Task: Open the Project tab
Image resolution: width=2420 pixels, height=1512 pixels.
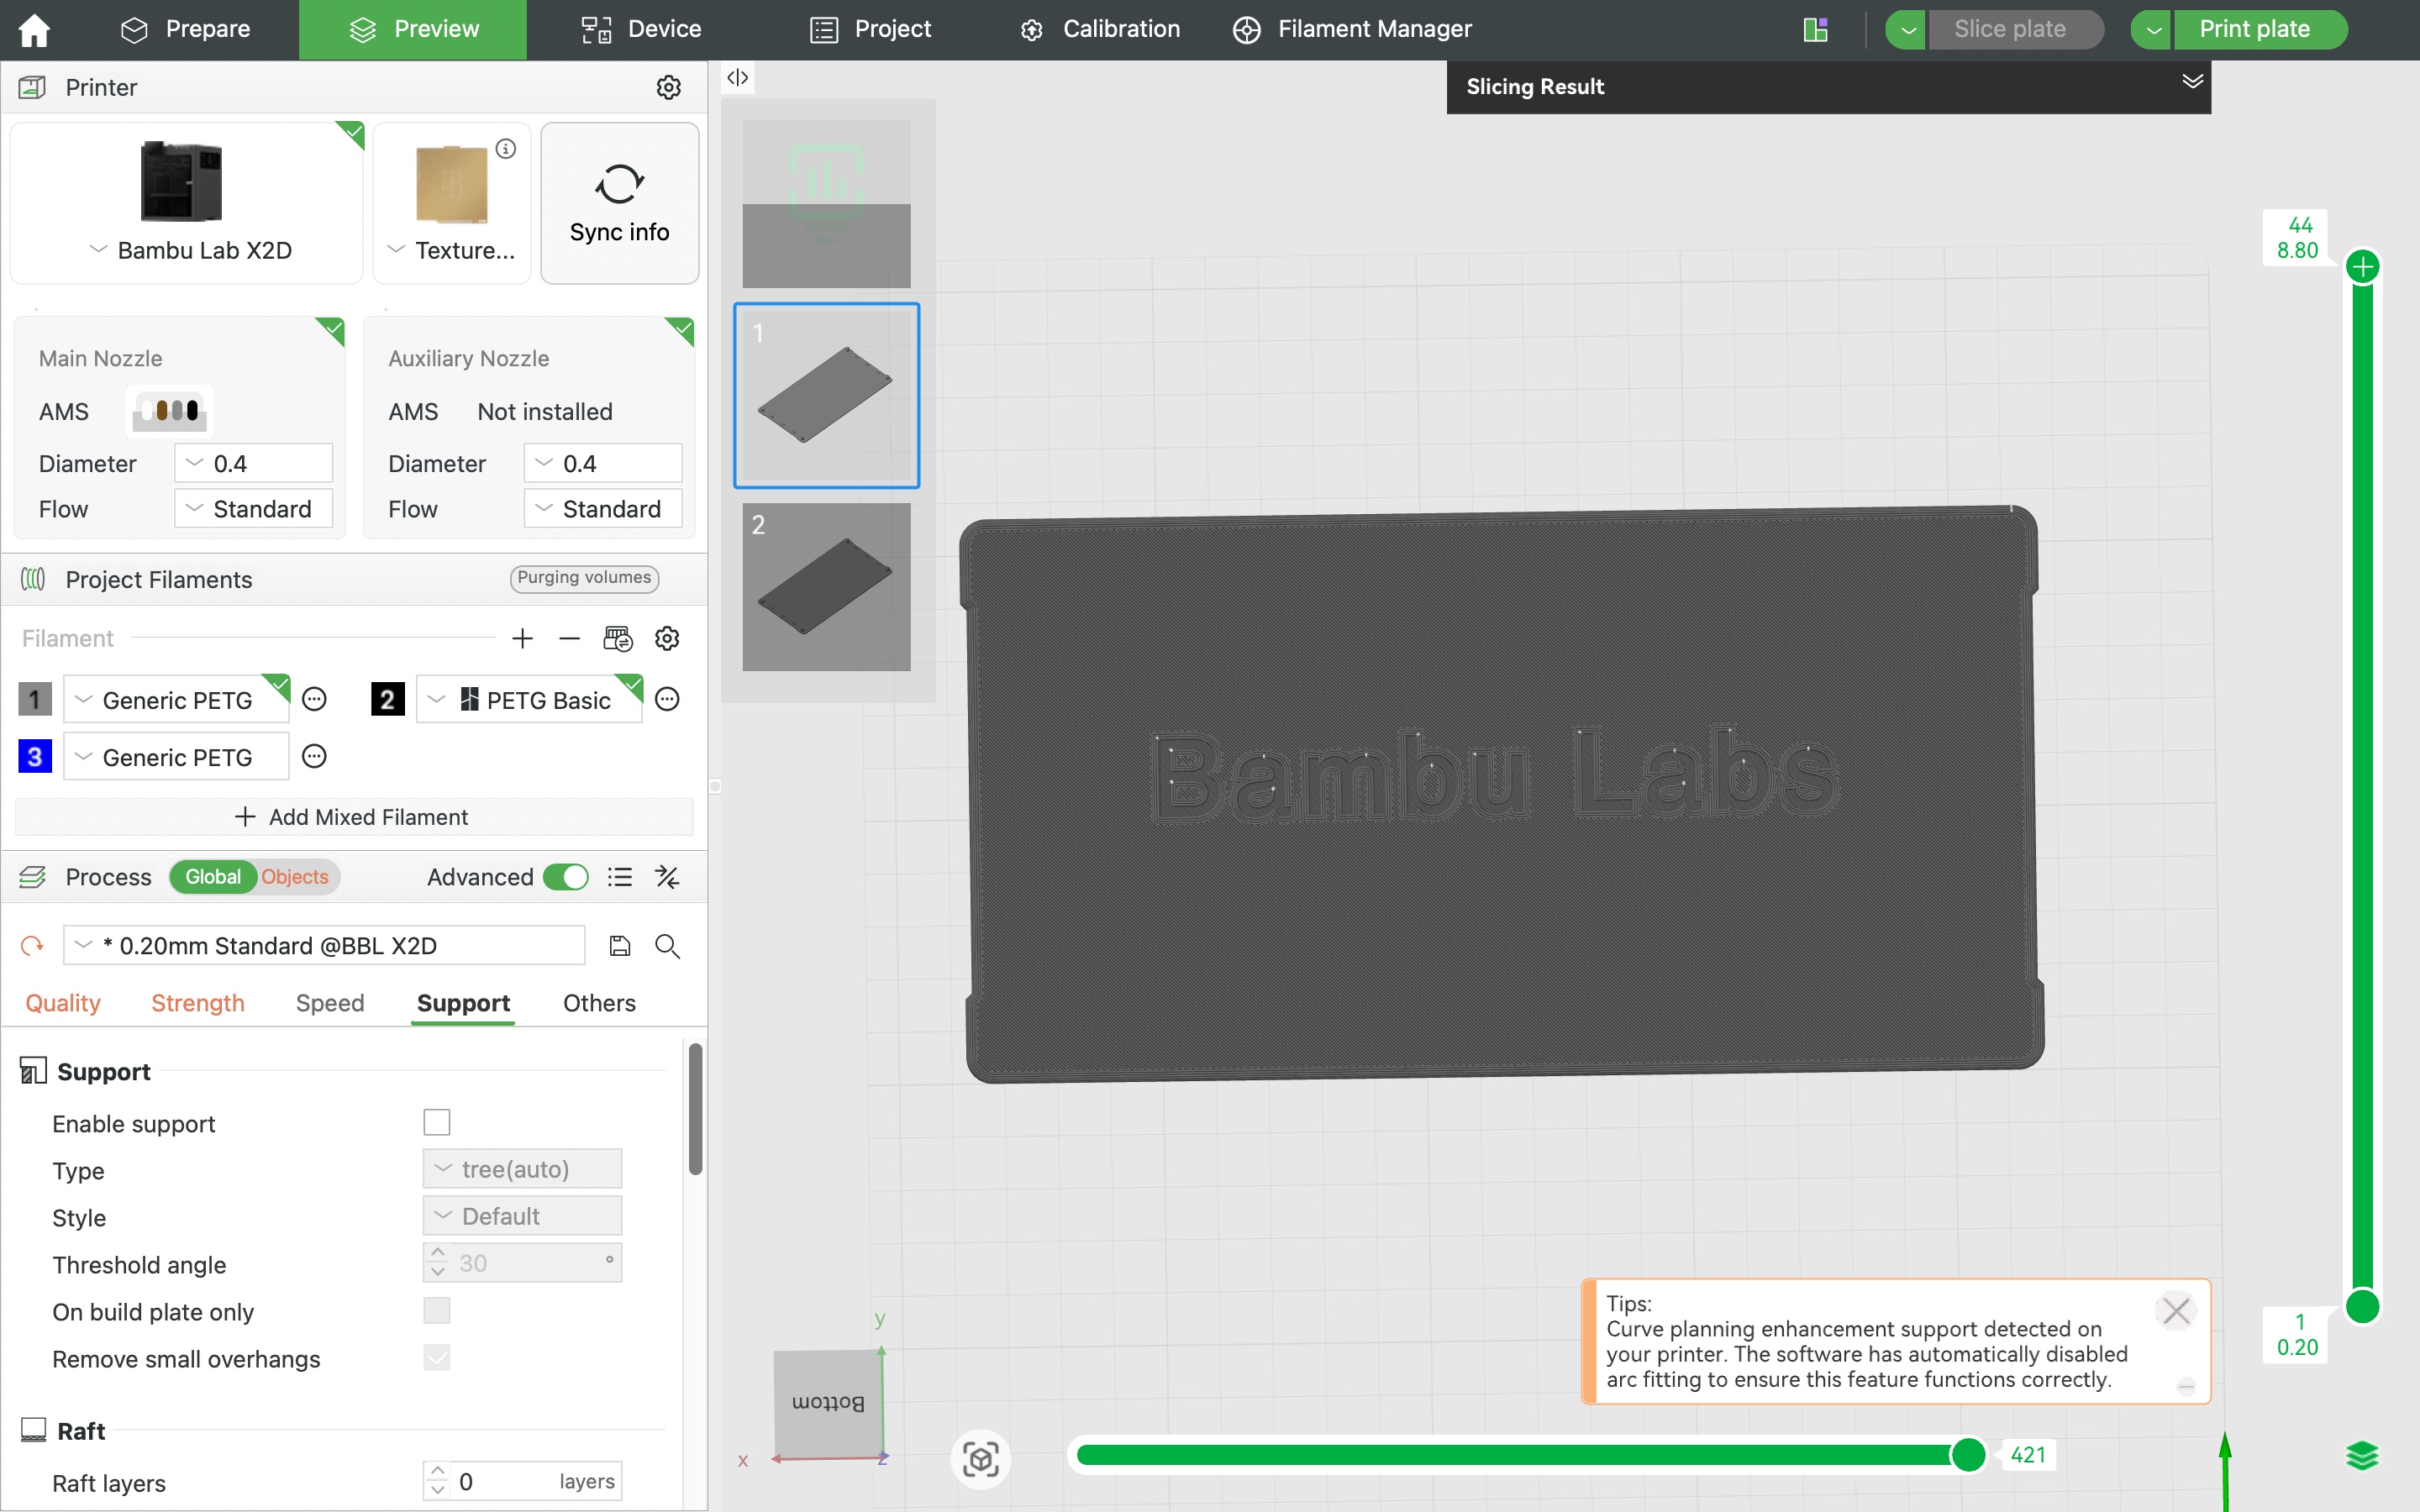Action: click(870, 29)
